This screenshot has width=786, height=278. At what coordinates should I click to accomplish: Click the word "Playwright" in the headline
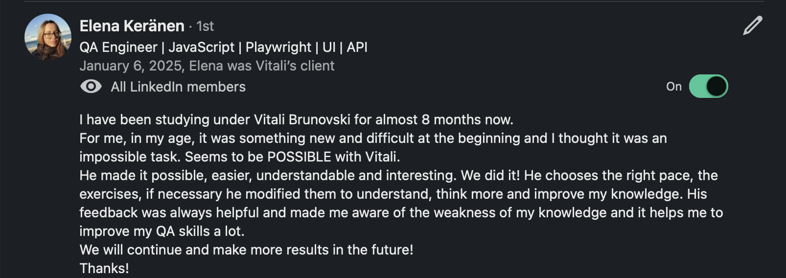pyautogui.click(x=278, y=47)
